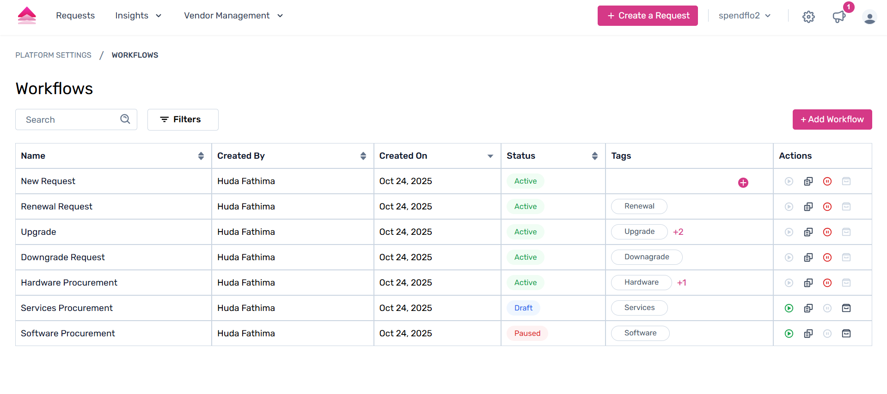The width and height of the screenshot is (887, 394).
Task: Open the user profile avatar
Action: pos(869,17)
